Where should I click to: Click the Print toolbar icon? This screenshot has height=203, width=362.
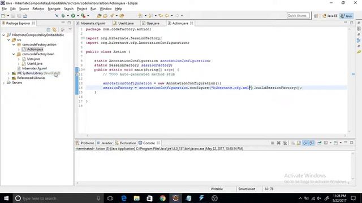(25, 16)
